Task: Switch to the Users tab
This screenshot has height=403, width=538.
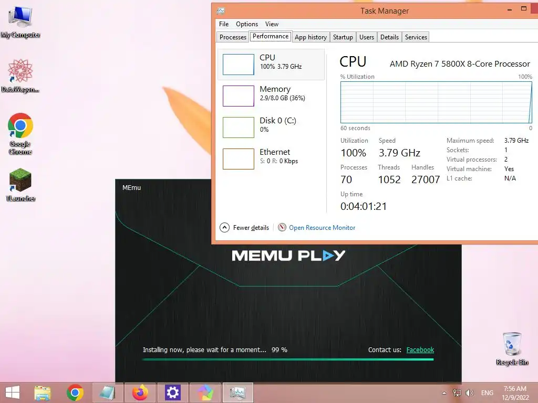Action: (x=366, y=37)
